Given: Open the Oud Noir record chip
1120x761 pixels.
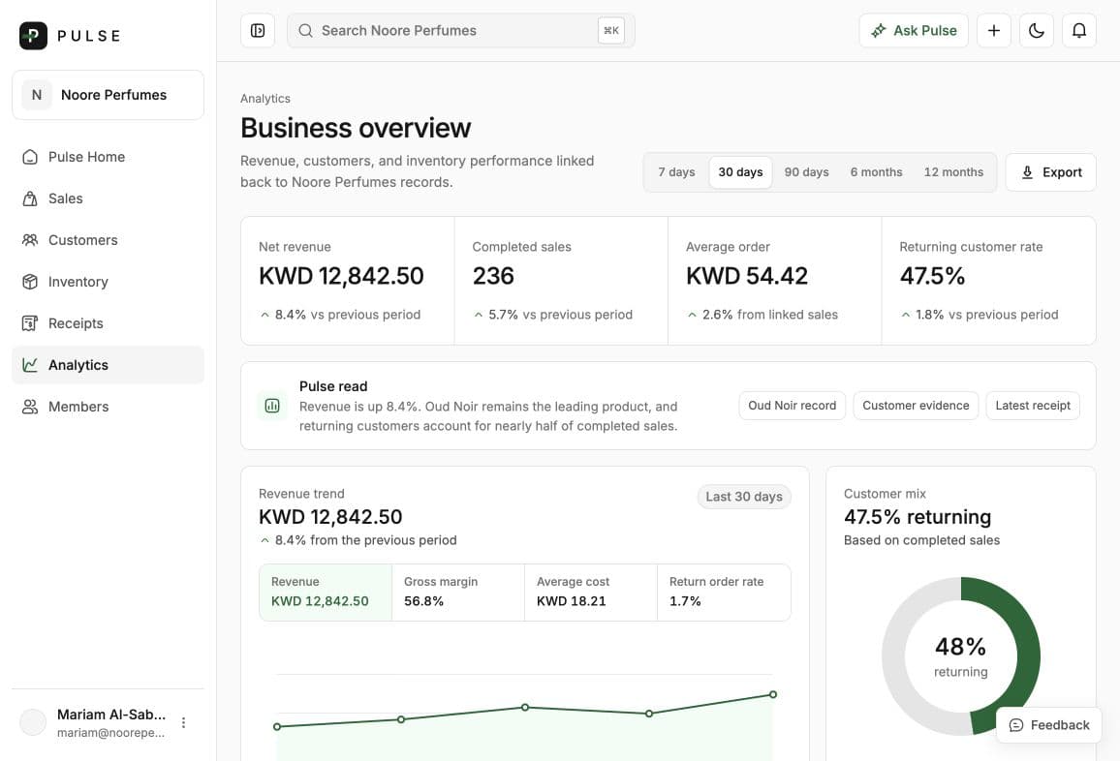Looking at the screenshot, I should [793, 406].
